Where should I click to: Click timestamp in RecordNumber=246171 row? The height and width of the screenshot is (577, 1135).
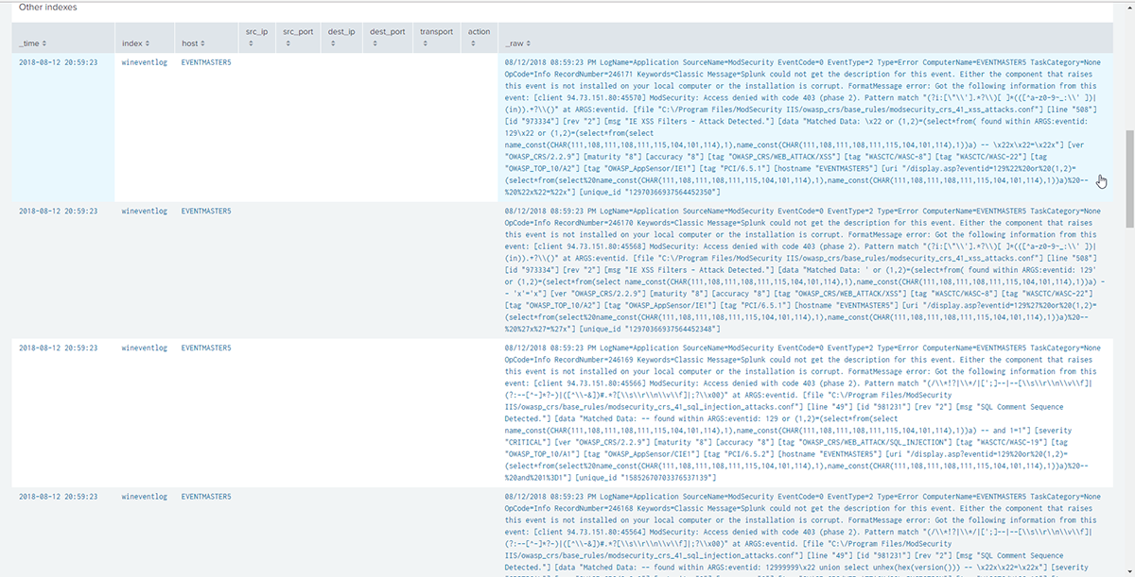pyautogui.click(x=58, y=63)
